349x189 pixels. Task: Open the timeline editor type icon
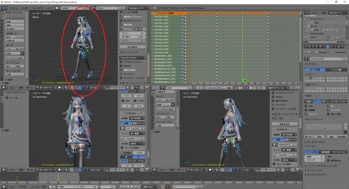[4, 187]
